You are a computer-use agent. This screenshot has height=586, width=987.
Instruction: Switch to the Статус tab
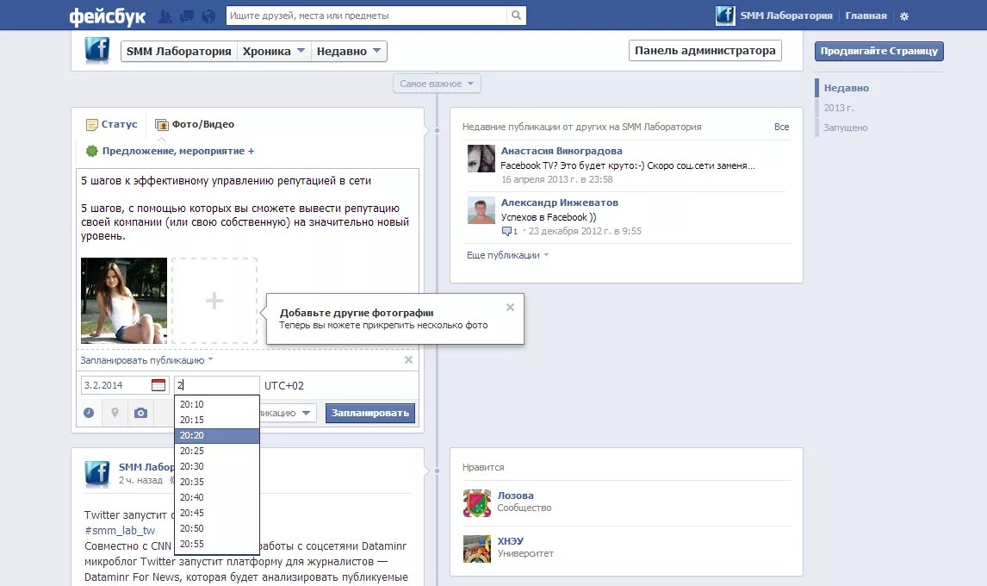[111, 124]
